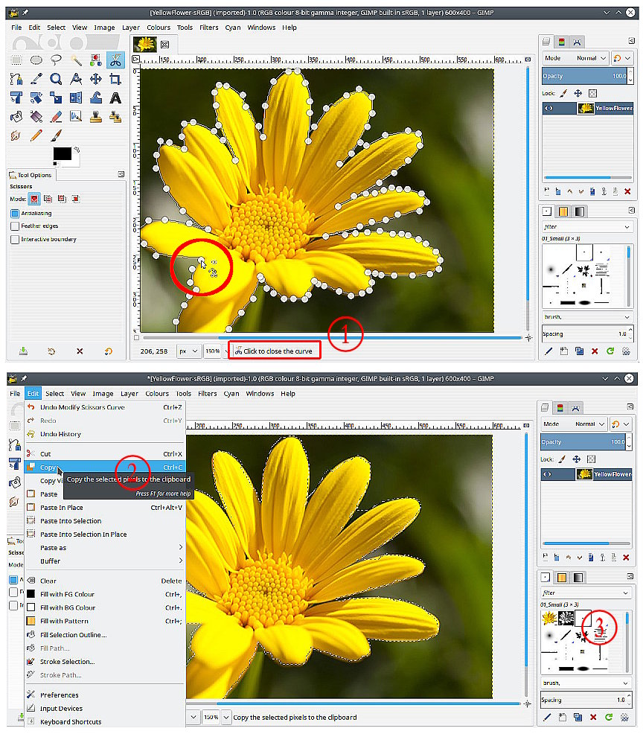Enable the Feather edges checkbox
This screenshot has height=734, width=643.
[15, 226]
